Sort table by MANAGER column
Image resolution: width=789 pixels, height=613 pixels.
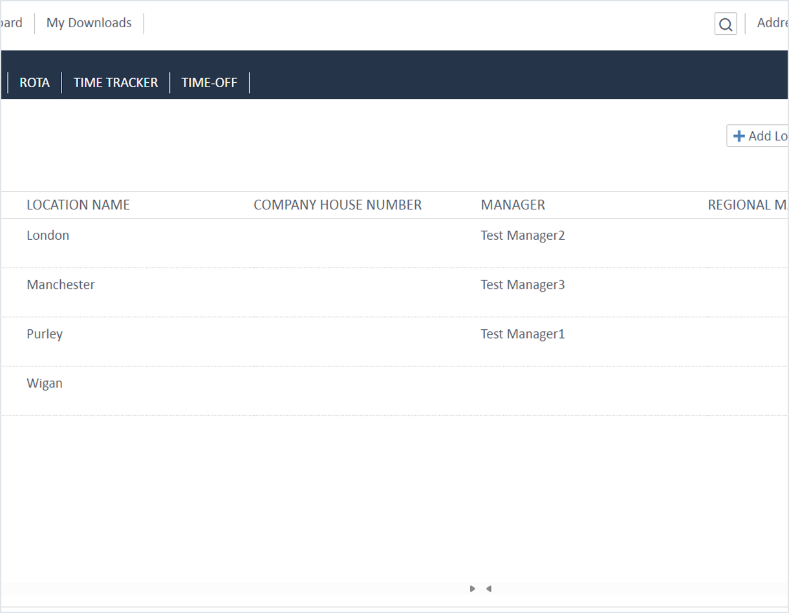click(x=512, y=205)
